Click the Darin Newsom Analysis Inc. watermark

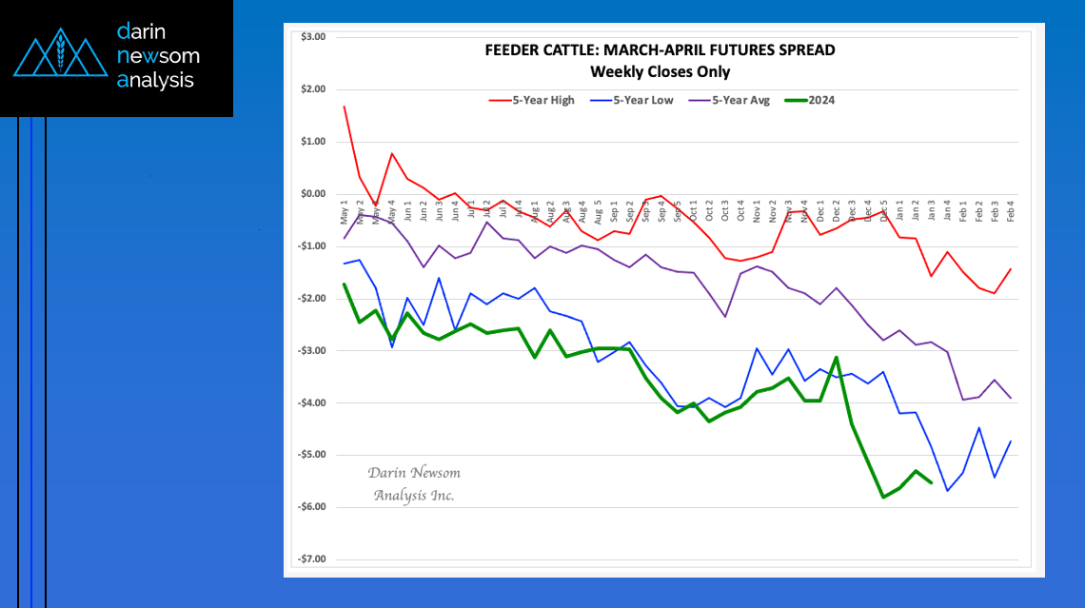click(x=414, y=483)
